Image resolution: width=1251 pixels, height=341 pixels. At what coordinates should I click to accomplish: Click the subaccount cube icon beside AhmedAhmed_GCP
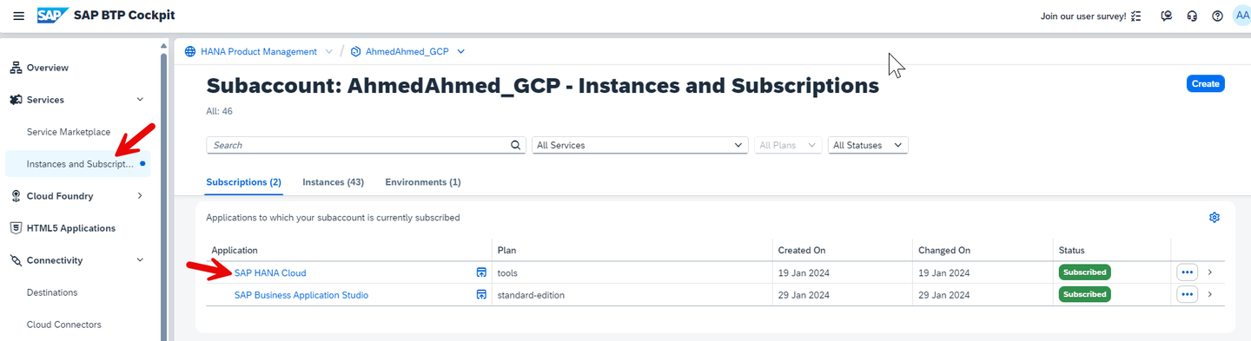pyautogui.click(x=355, y=51)
